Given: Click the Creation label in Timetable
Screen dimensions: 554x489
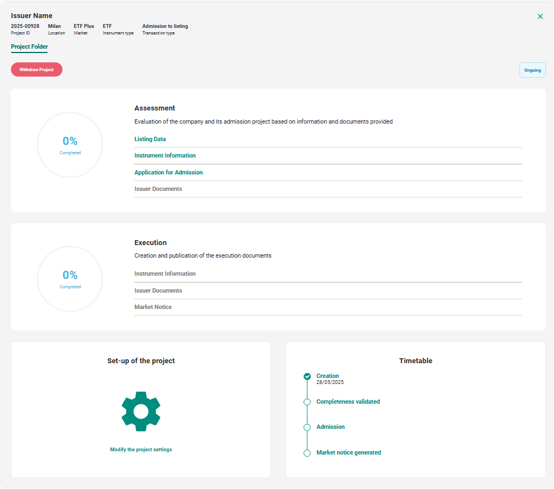Looking at the screenshot, I should [x=328, y=376].
